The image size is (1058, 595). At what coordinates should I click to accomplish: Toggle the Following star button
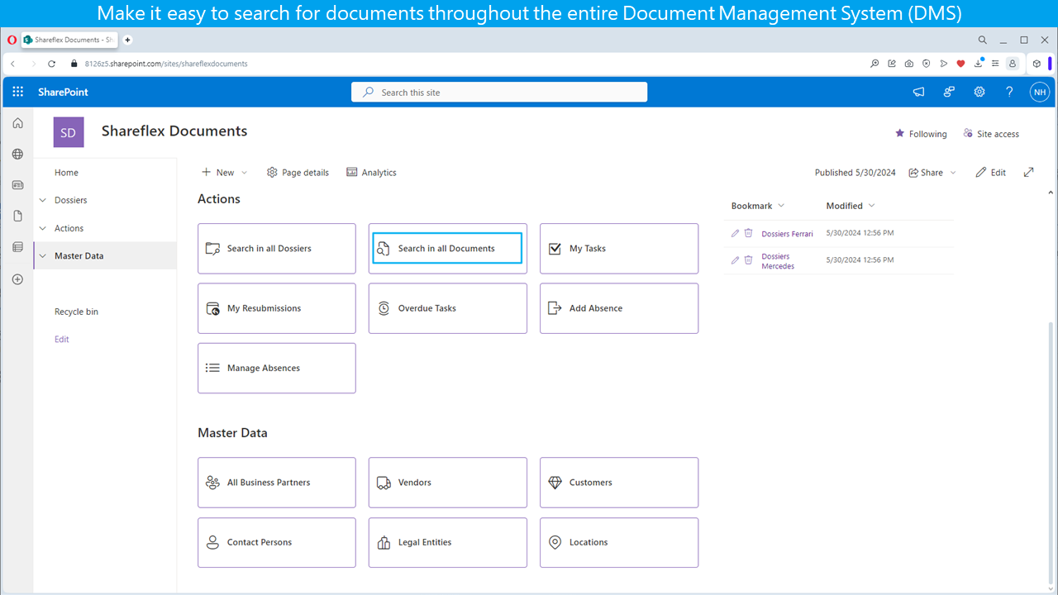pyautogui.click(x=921, y=134)
